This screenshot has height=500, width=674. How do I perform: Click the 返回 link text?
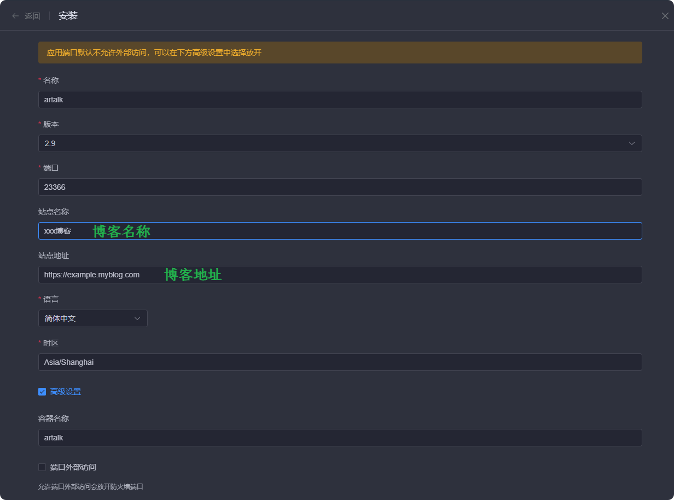tap(32, 16)
